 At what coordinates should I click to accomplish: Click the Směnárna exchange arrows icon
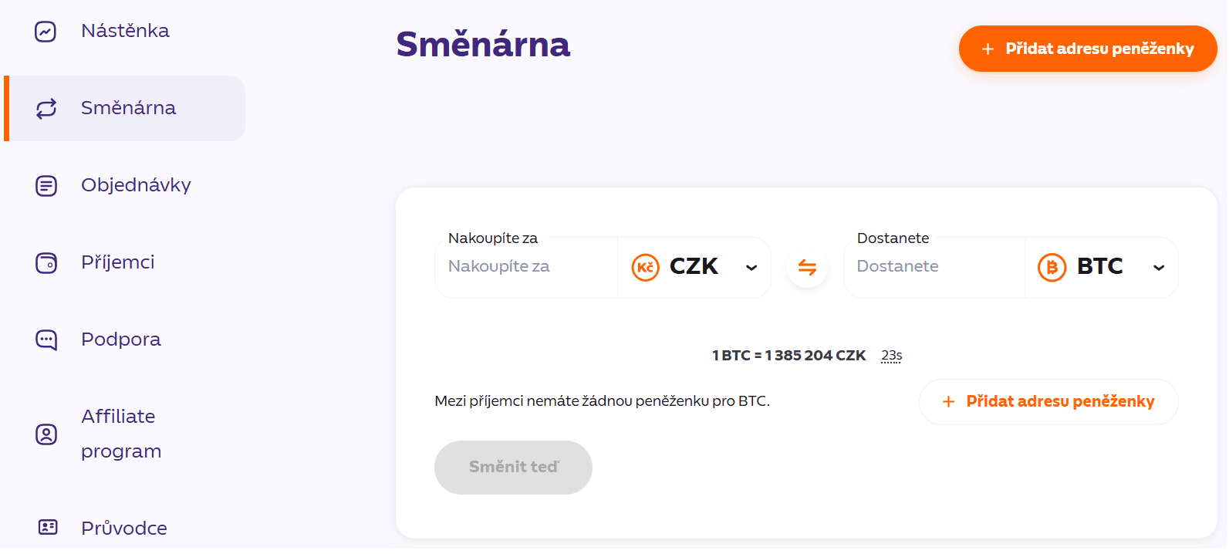pos(46,109)
